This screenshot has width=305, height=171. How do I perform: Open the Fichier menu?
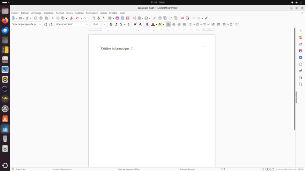pyautogui.click(x=15, y=13)
